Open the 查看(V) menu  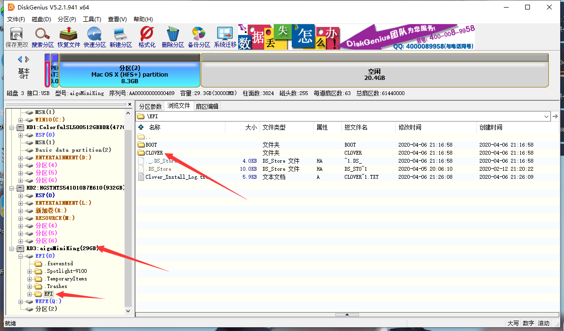pyautogui.click(x=117, y=19)
